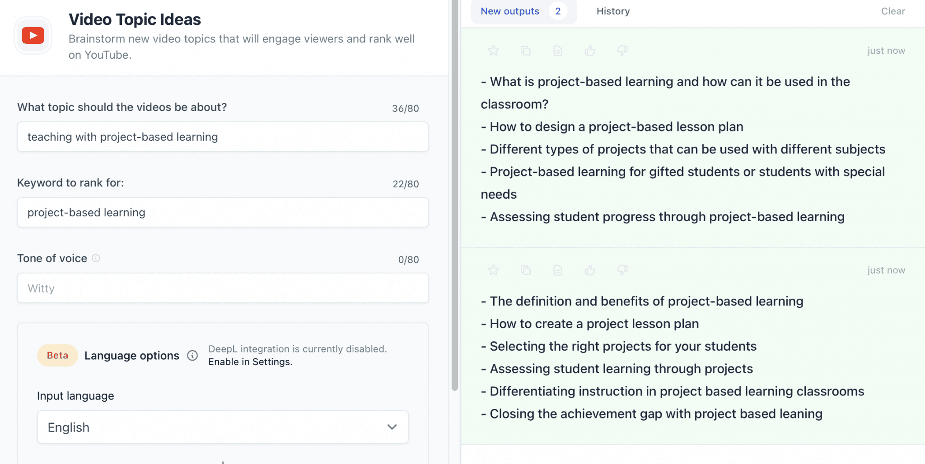Click the Language options info icon
Viewport: 925px width, 464px height.
(x=192, y=356)
